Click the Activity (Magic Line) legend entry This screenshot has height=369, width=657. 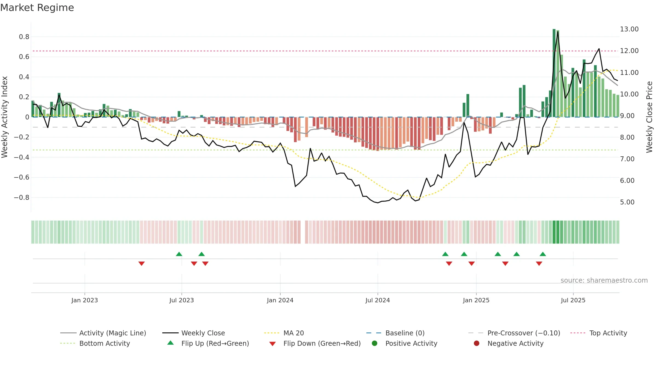[103, 333]
